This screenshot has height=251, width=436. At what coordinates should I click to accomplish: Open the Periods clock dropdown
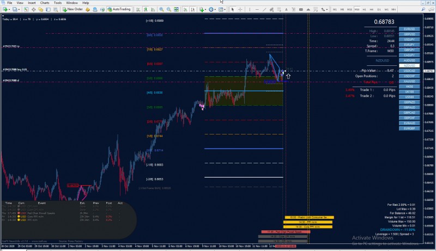[212, 9]
